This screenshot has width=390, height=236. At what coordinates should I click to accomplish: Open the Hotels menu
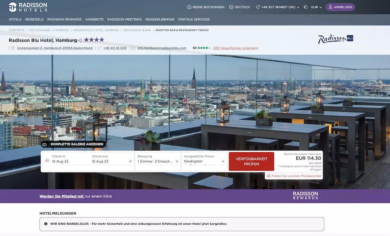(15, 19)
